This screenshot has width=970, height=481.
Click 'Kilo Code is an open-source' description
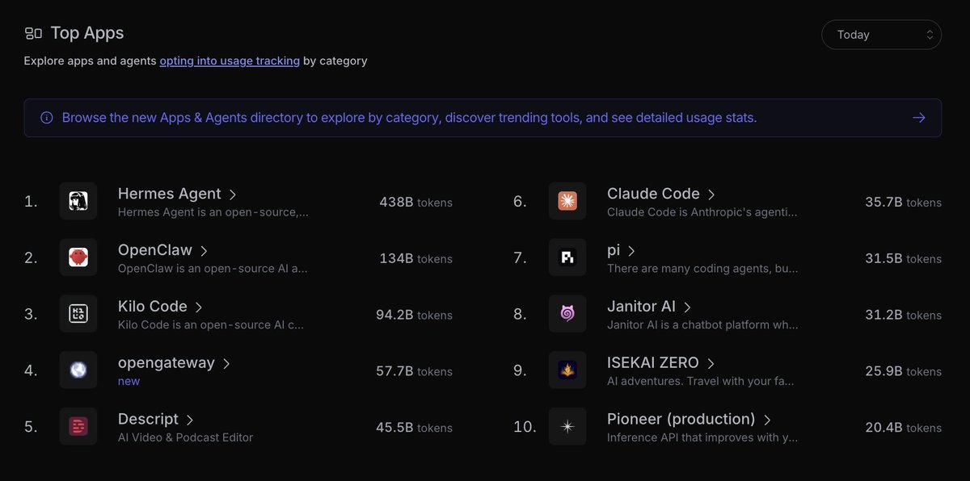[x=211, y=325]
